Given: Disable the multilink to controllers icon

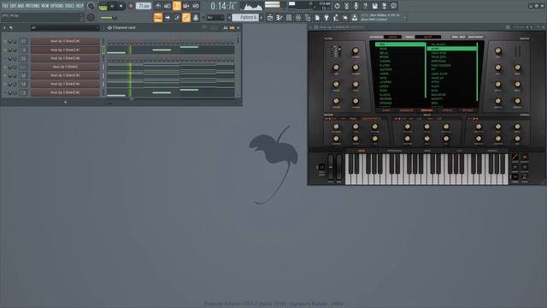Looking at the screenshot, I should tap(186, 17).
